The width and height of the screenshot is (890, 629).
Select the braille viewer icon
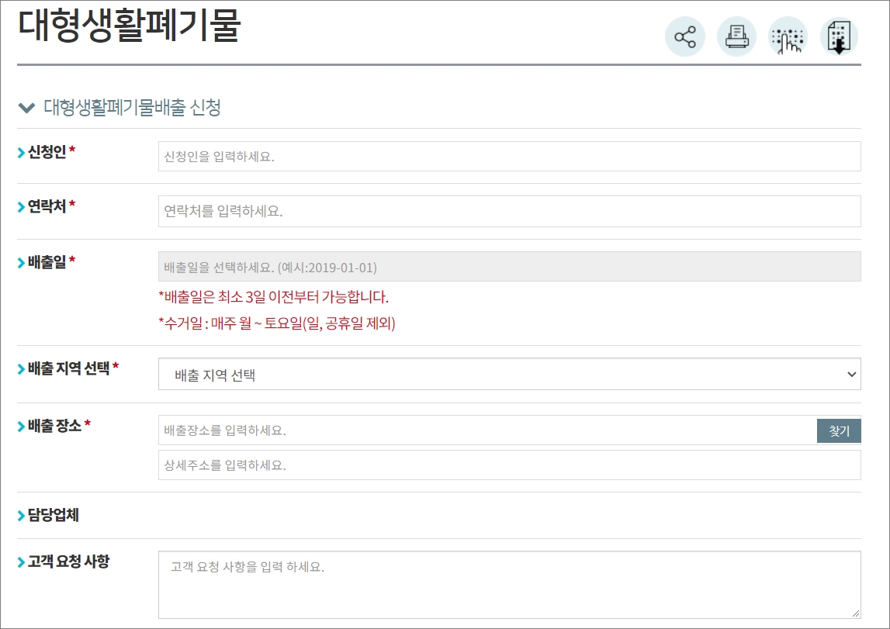click(787, 35)
